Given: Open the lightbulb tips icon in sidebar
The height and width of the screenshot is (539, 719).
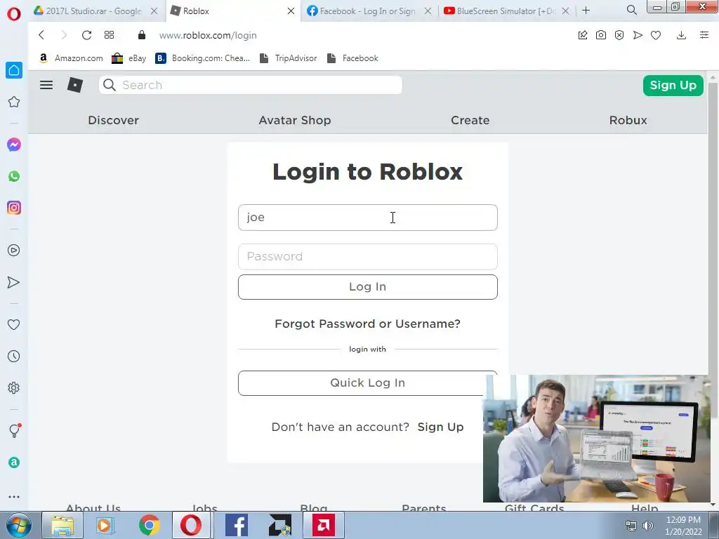Looking at the screenshot, I should tap(14, 430).
